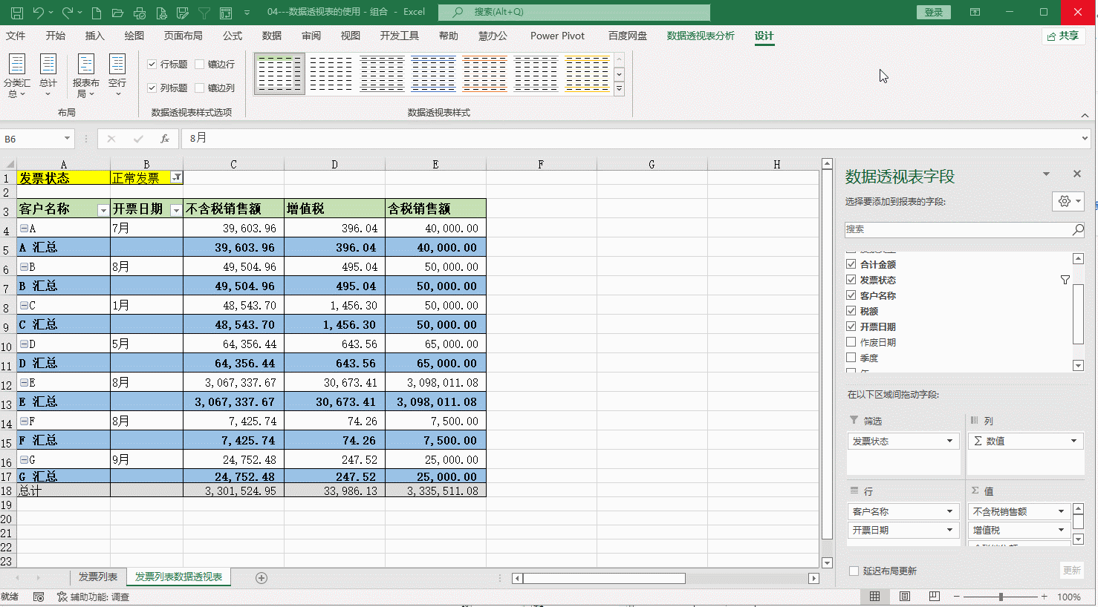Expand more PivotTable styles gallery
1098x607 pixels.
(619, 89)
